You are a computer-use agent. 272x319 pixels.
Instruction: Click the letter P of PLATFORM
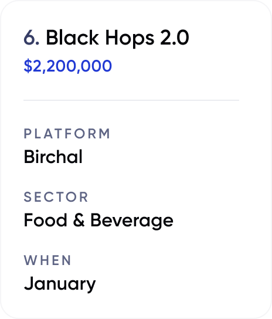(28, 134)
